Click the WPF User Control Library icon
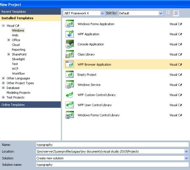The image size is (190, 170). click(70, 105)
